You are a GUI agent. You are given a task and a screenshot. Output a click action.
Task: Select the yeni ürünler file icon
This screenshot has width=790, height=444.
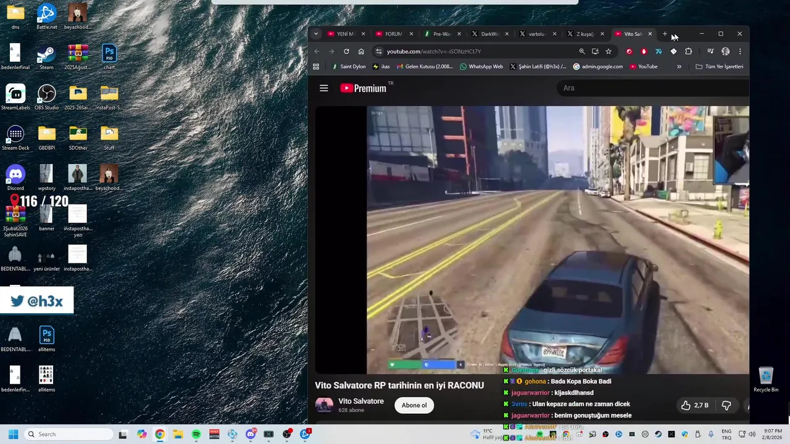coord(47,258)
